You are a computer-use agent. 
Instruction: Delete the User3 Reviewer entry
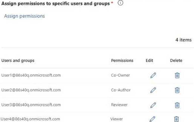(x=177, y=105)
